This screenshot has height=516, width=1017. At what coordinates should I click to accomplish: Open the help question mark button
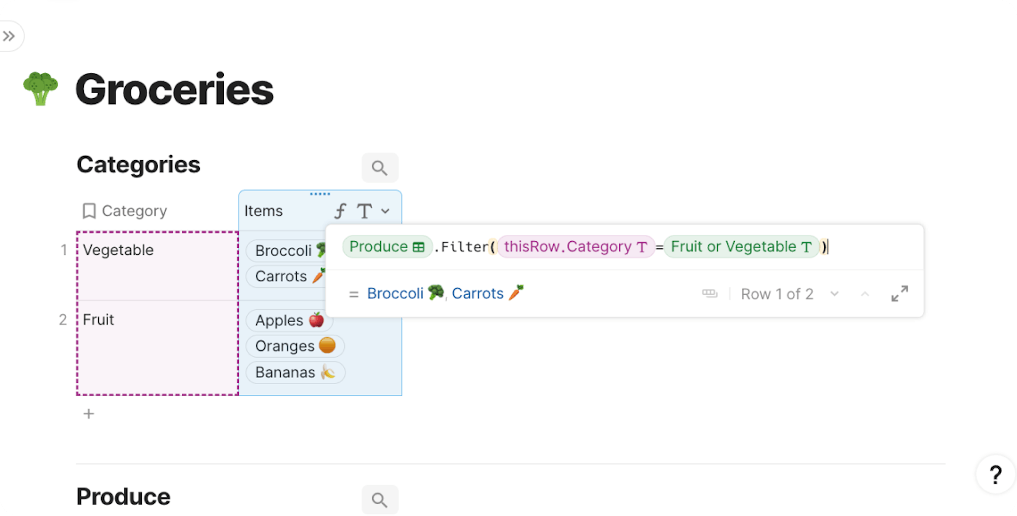point(996,475)
